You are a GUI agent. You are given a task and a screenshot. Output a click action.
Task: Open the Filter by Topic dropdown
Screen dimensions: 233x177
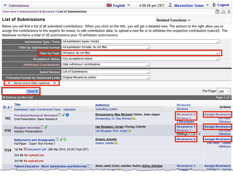coord(141,53)
